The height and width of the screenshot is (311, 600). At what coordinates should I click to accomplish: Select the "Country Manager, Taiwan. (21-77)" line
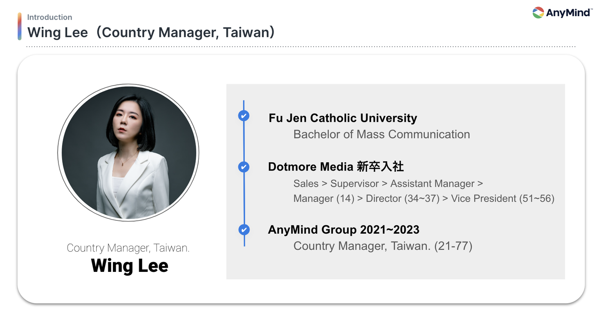[382, 246]
